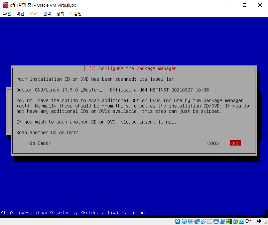Click the VirtualBox app icon in title bar
Image resolution: width=268 pixels, height=225 pixels.
pyautogui.click(x=5, y=5)
